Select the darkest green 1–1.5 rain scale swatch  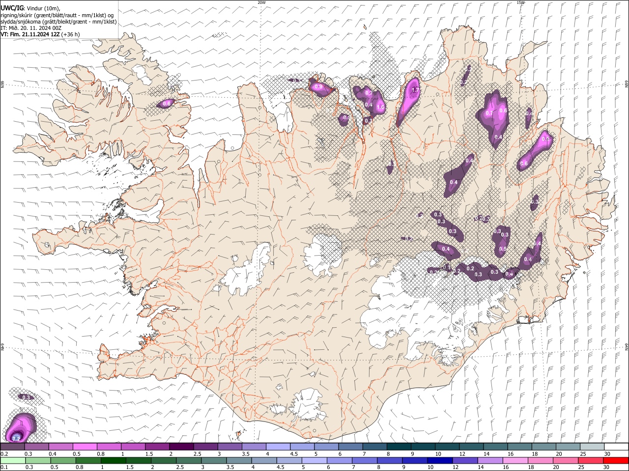114,460
